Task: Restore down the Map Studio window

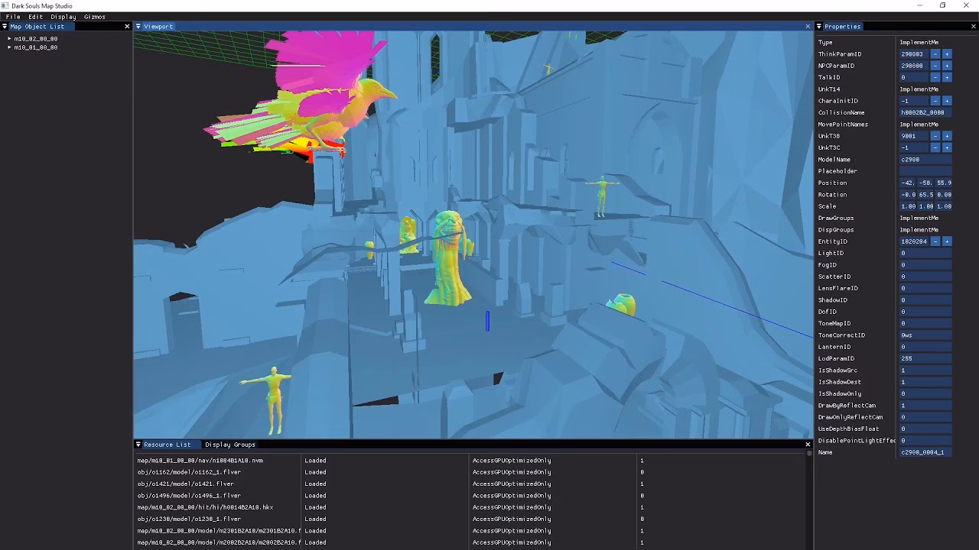Action: [942, 5]
